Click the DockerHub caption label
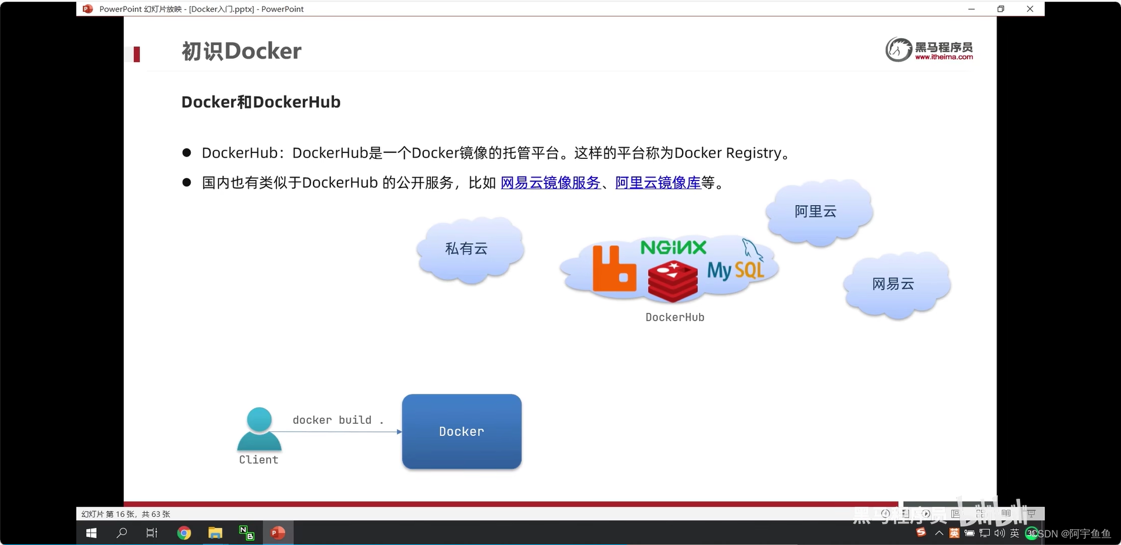The image size is (1121, 545). [x=674, y=317]
